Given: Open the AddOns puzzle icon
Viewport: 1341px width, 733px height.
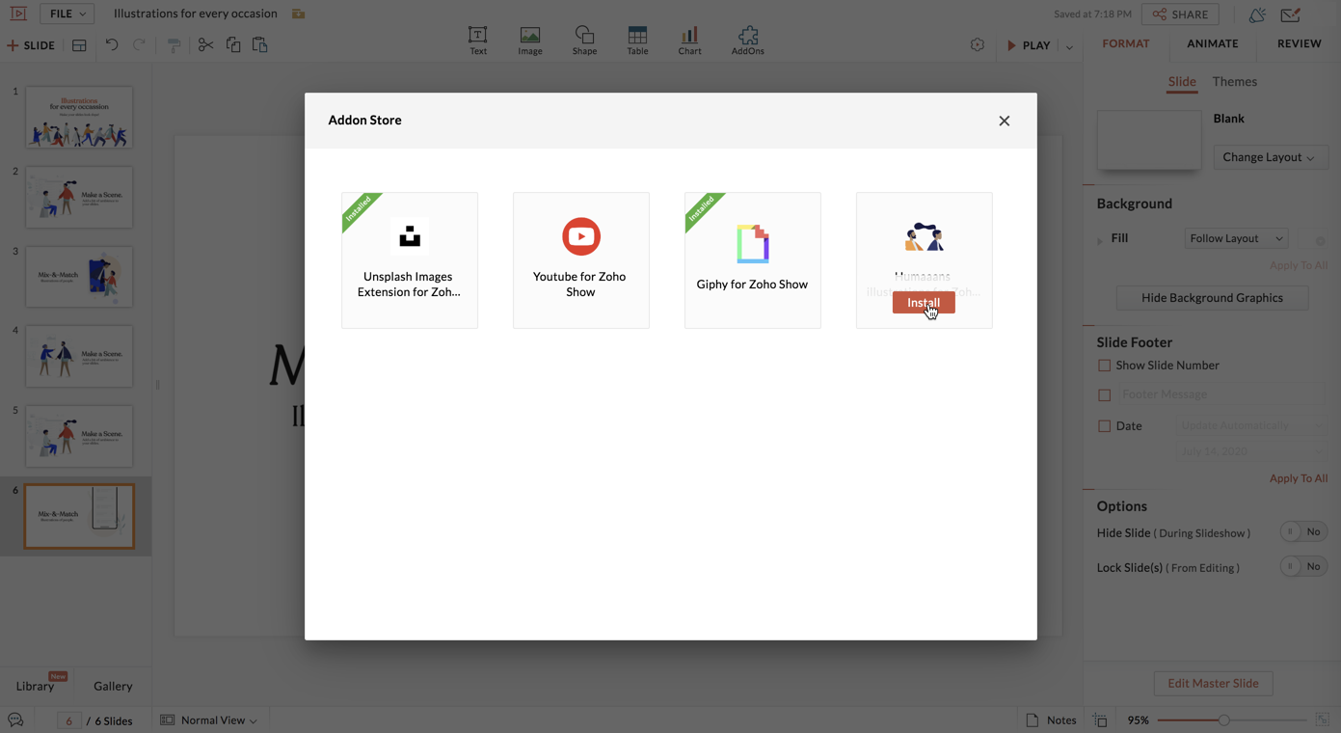Looking at the screenshot, I should click(748, 35).
